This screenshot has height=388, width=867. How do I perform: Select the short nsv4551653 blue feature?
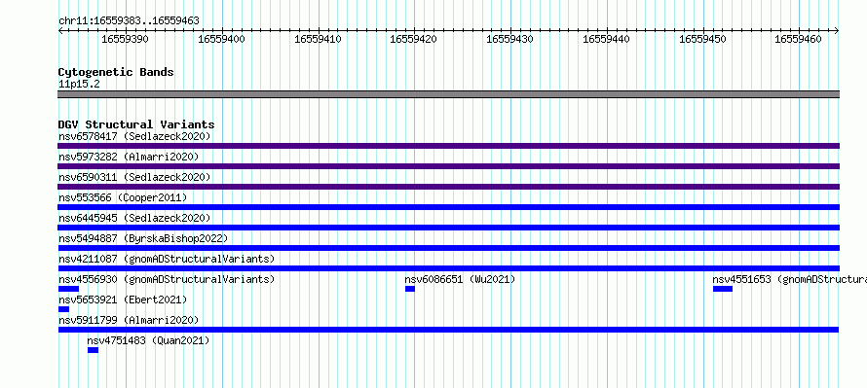coord(723,289)
